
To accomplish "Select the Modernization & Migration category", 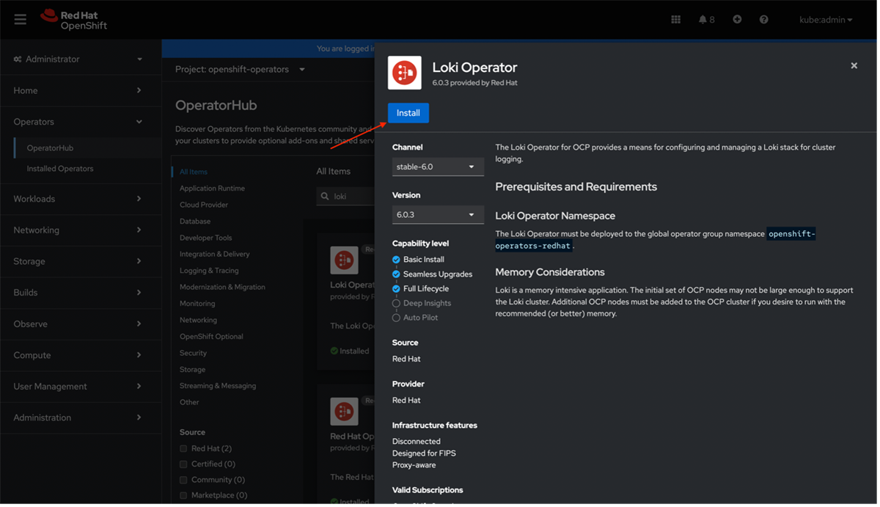I will click(222, 287).
